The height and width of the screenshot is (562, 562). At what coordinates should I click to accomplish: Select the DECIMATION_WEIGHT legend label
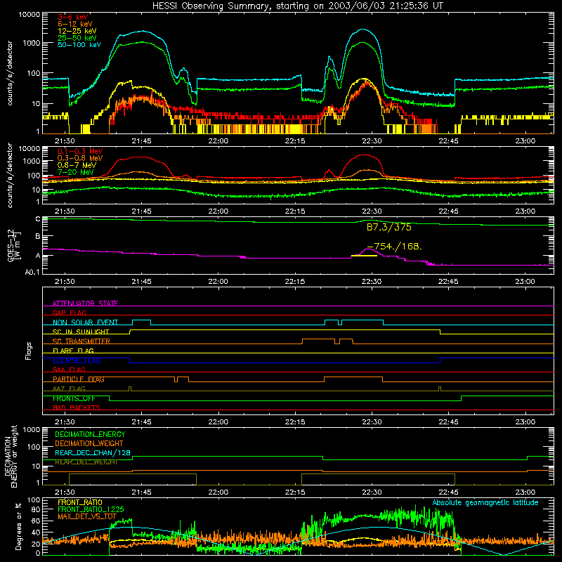[89, 443]
